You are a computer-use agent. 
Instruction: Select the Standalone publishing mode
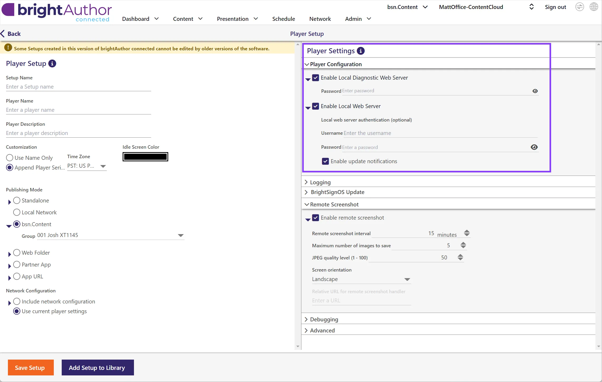point(17,201)
